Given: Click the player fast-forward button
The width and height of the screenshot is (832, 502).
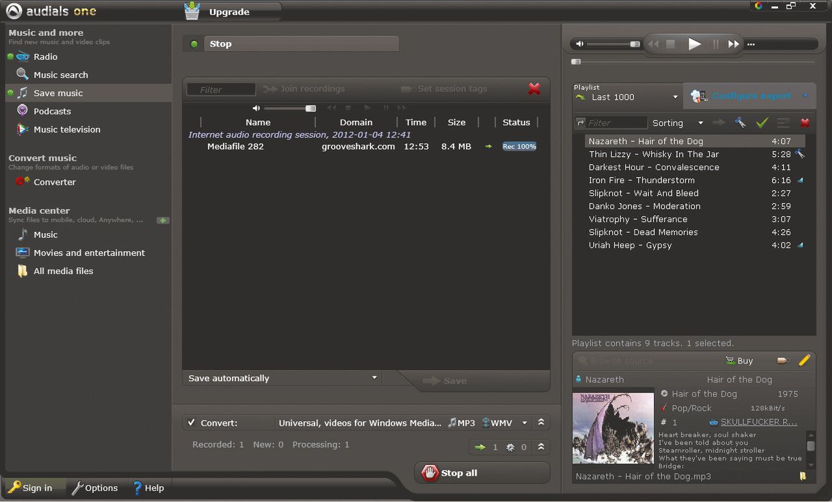Looking at the screenshot, I should tap(734, 44).
